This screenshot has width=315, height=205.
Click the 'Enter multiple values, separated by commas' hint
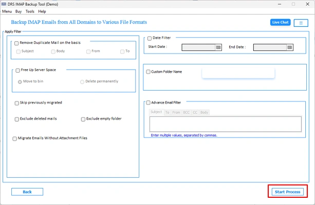pos(184,135)
